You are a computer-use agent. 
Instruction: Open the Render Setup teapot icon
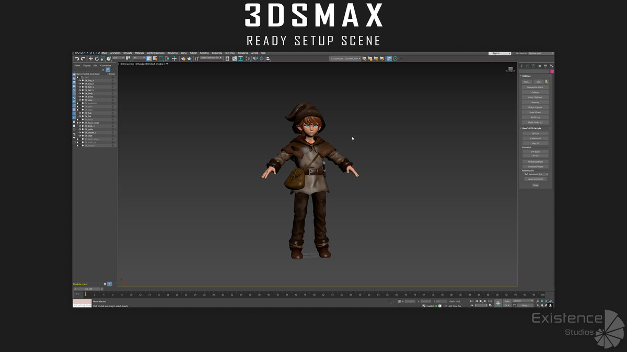pos(183,58)
